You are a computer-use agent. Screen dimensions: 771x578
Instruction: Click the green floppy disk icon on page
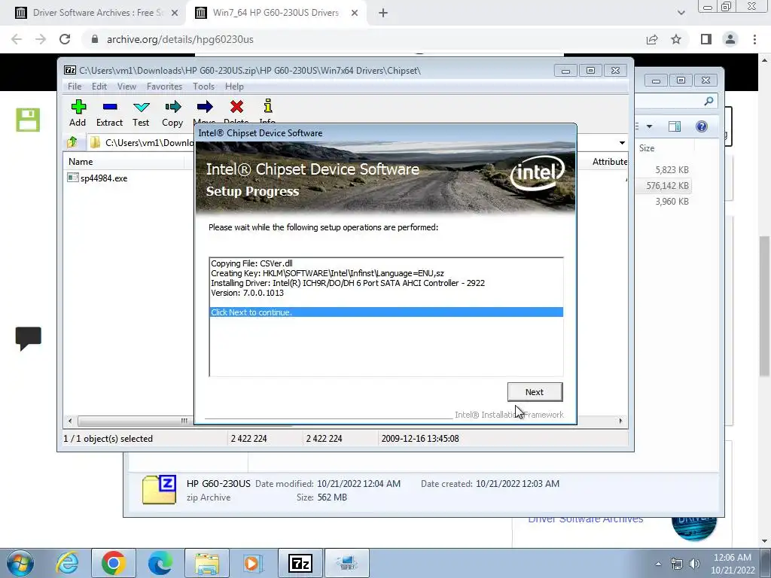point(28,120)
